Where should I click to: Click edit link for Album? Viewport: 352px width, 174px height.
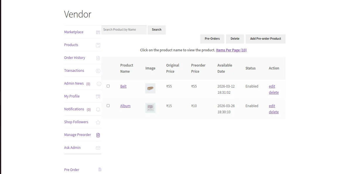click(x=272, y=106)
